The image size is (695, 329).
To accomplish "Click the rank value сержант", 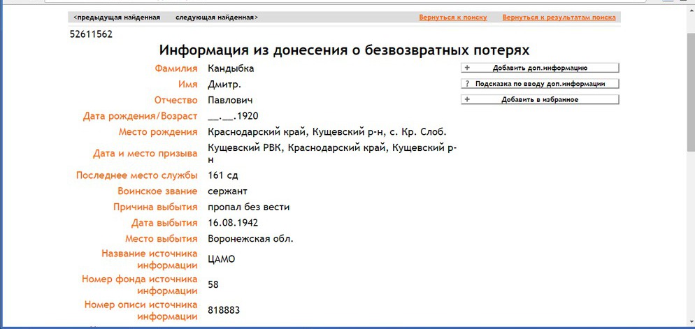I will [227, 191].
